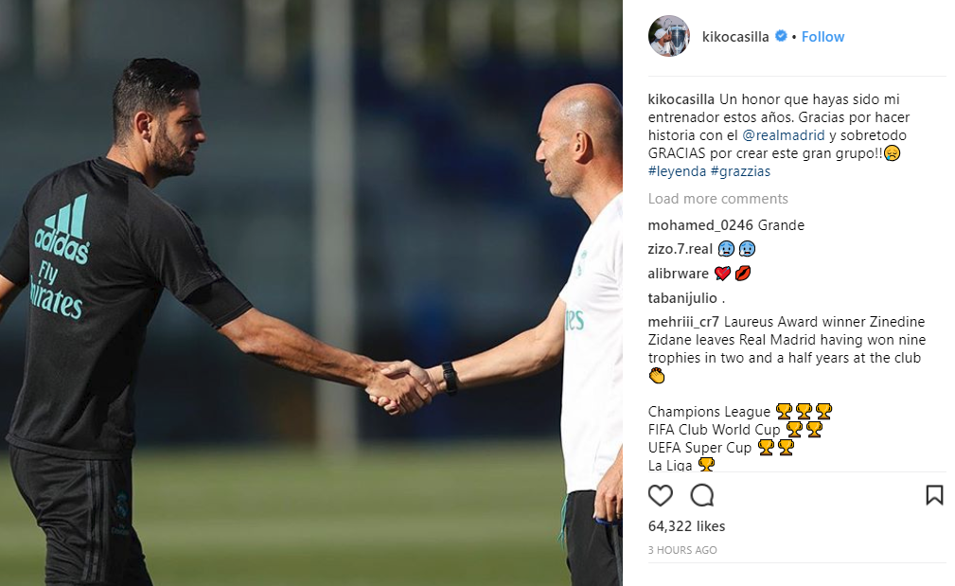Open the #leyenda hashtag
This screenshot has height=586, width=955.
pyautogui.click(x=677, y=171)
